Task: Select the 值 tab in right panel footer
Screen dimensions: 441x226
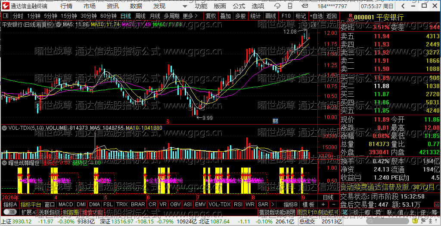Action: 400,212
